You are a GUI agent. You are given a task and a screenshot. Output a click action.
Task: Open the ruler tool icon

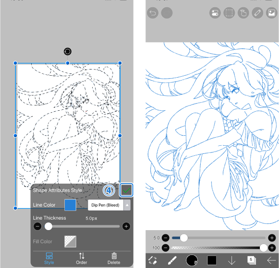pyautogui.click(x=257, y=13)
